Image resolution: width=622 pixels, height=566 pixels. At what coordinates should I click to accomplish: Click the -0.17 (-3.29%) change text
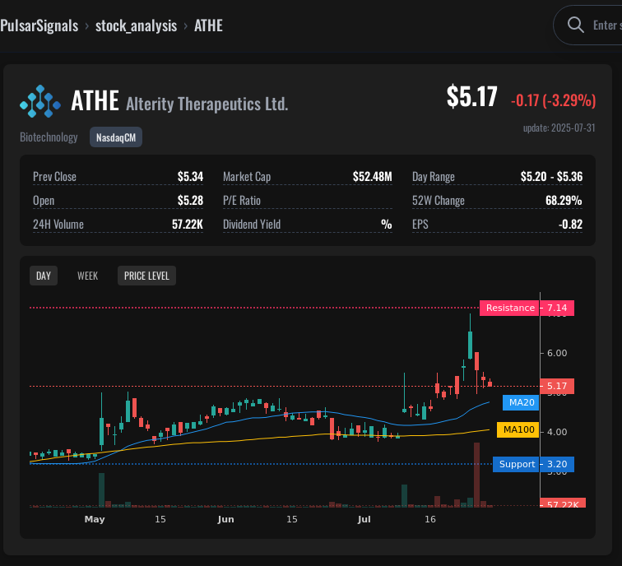click(553, 100)
